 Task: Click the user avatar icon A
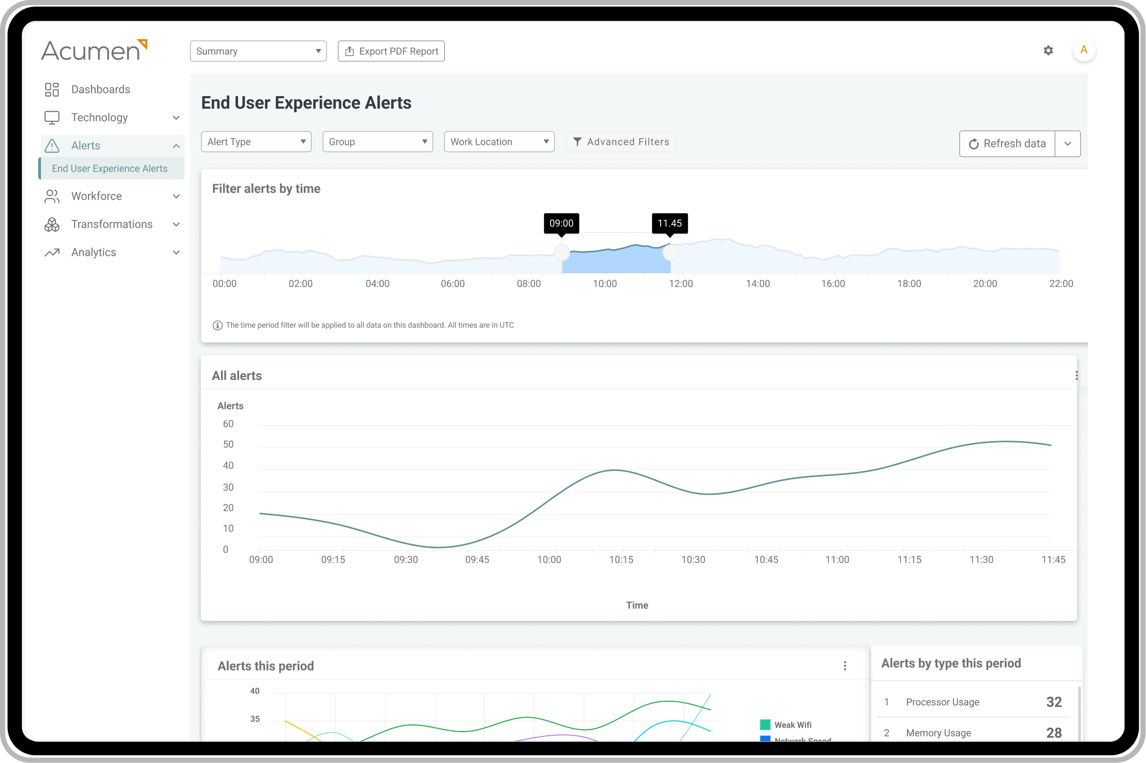tap(1084, 50)
